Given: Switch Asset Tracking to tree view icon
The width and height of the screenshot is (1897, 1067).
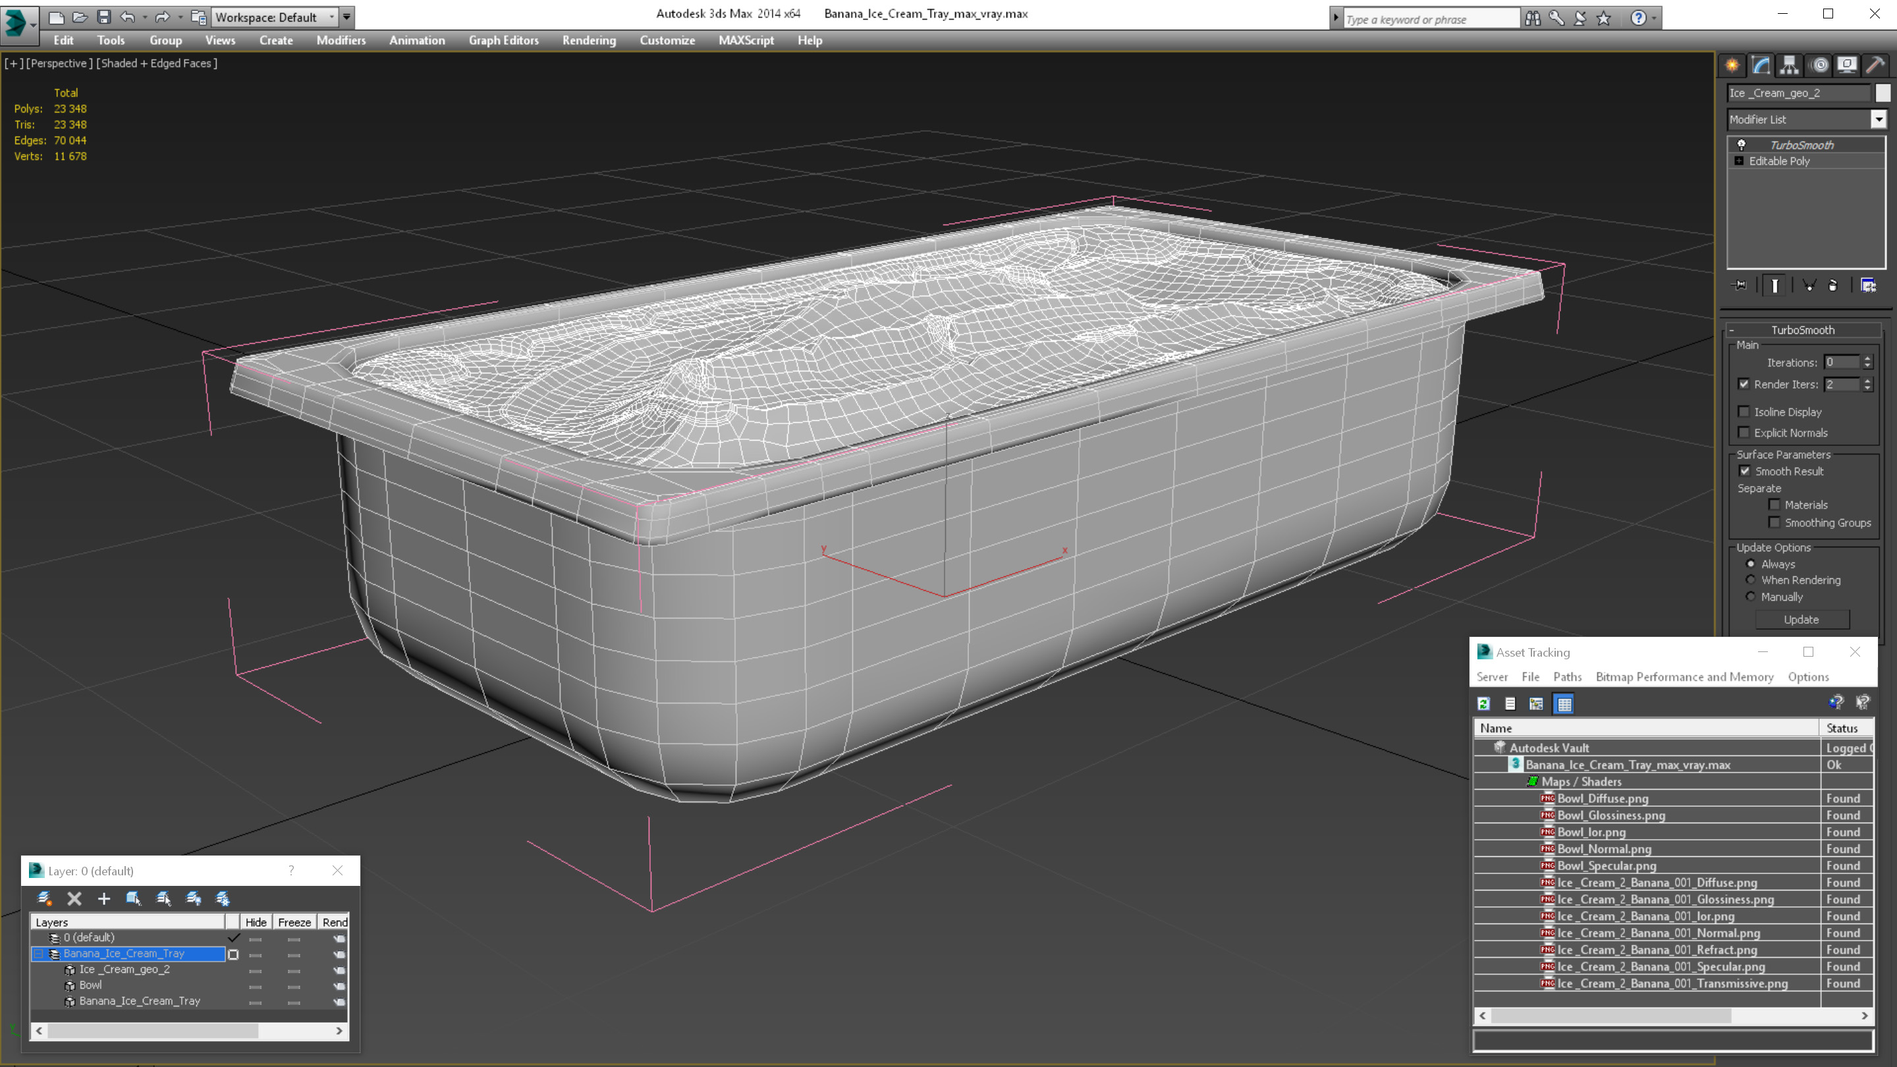Looking at the screenshot, I should click(1536, 704).
